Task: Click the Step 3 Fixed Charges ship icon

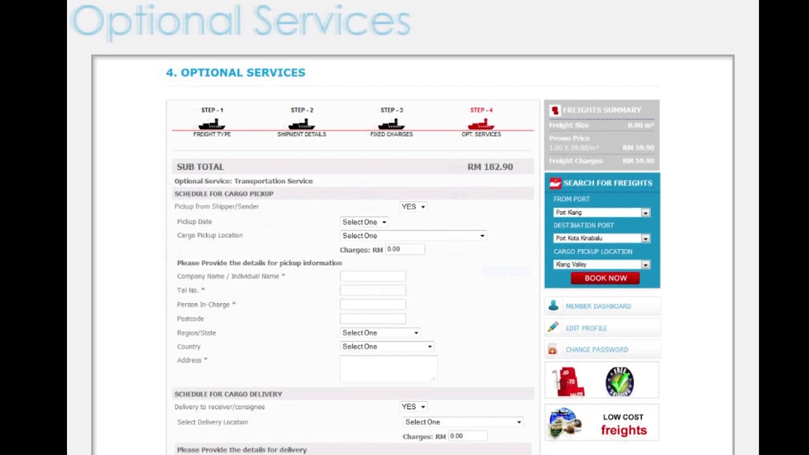Action: (391, 124)
